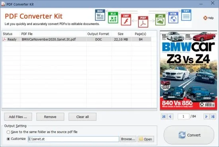Click the DOC output format cell
Viewport: 219px width, 147px height.
point(99,39)
